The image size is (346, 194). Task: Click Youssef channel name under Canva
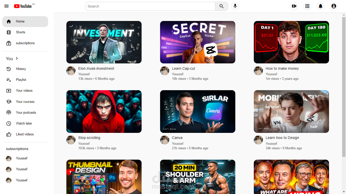click(x=178, y=143)
